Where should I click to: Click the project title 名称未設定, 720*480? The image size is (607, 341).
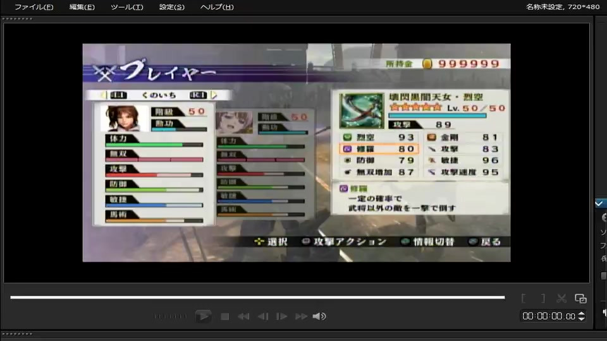click(x=563, y=6)
